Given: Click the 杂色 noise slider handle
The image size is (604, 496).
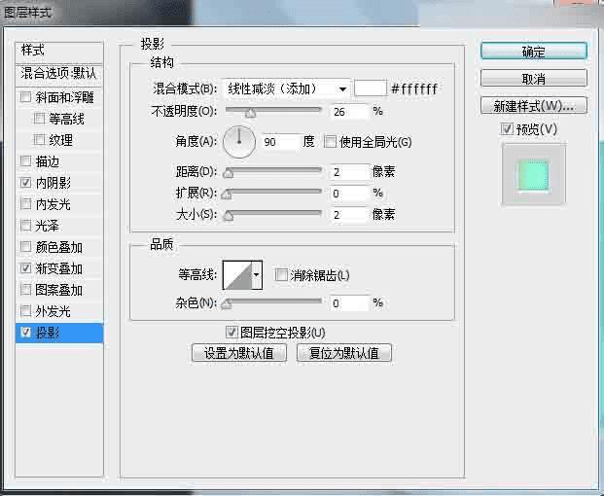Looking at the screenshot, I should click(227, 304).
